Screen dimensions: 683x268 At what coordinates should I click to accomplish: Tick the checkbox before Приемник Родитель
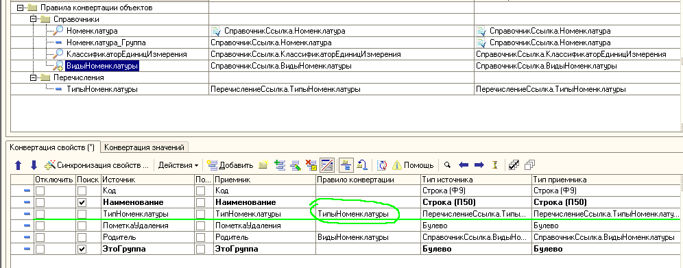pos(200,238)
